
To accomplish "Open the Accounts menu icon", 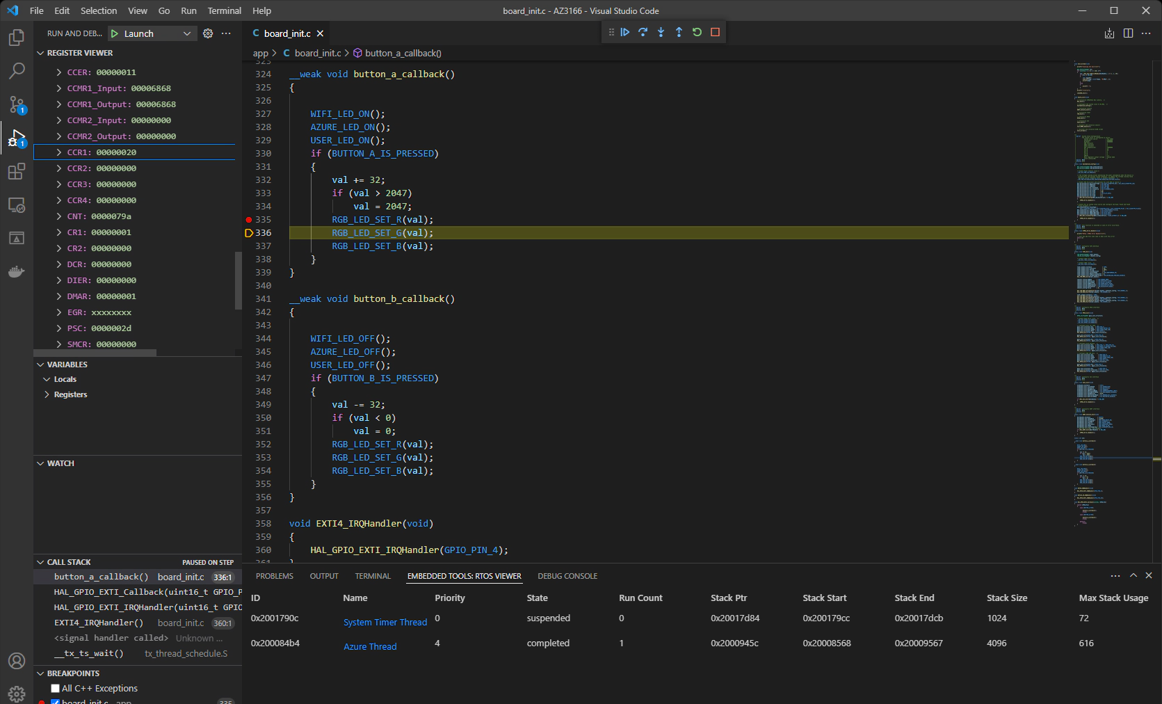I will tap(17, 661).
